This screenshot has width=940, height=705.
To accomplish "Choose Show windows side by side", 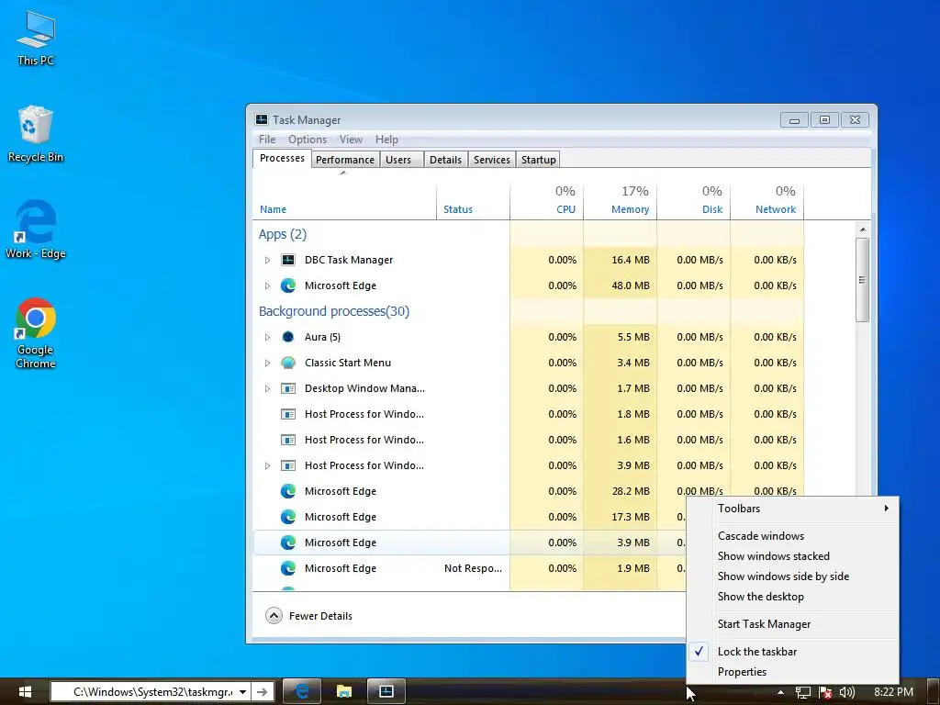I will click(x=792, y=576).
